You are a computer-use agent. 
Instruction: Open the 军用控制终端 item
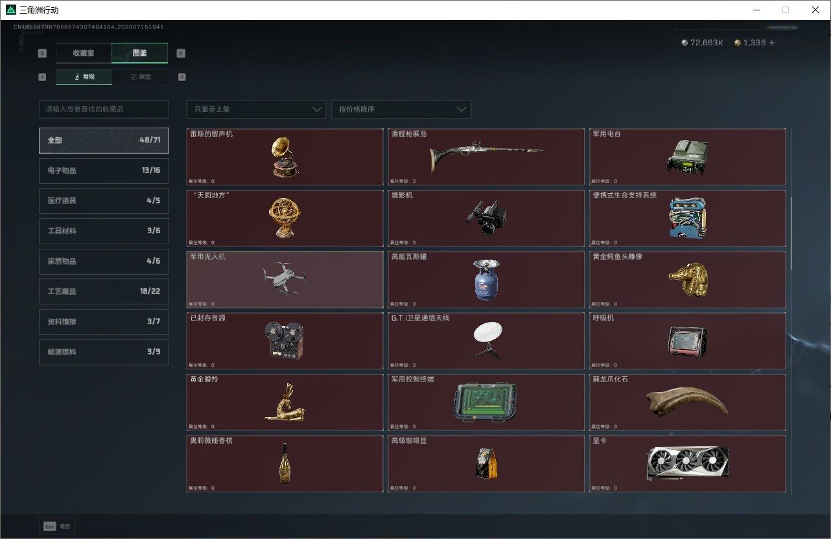(x=486, y=402)
